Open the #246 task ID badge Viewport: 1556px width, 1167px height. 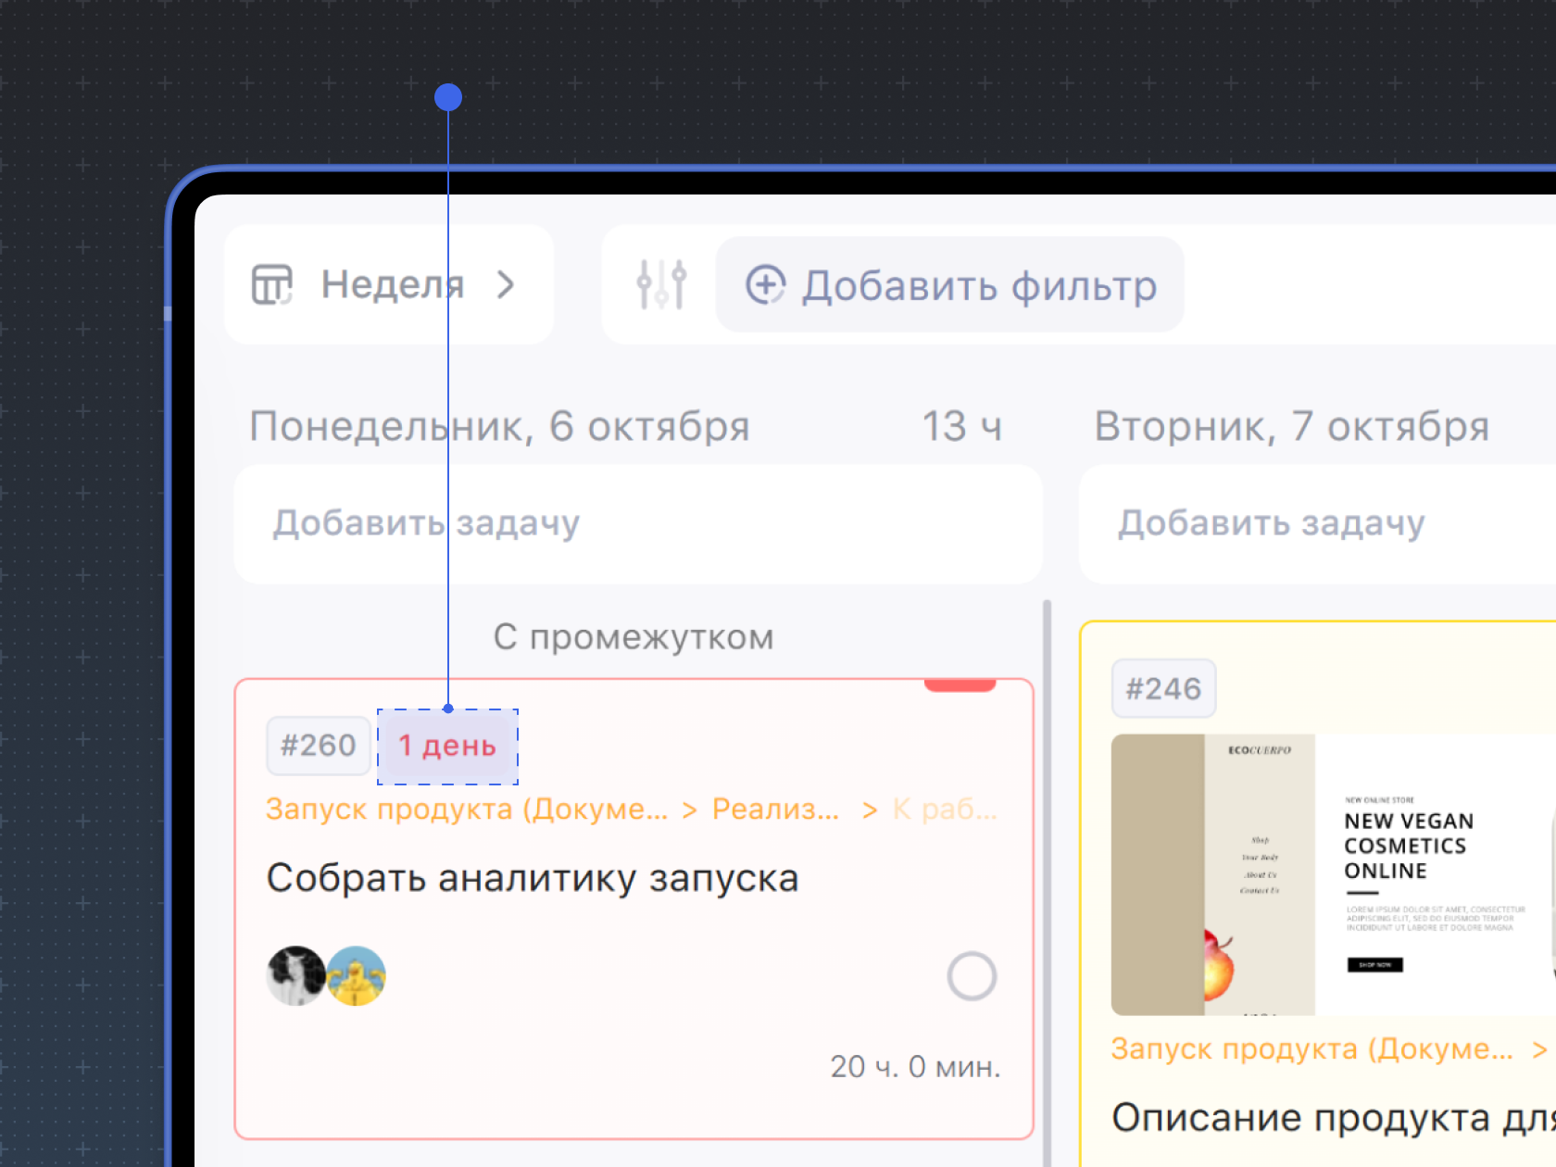click(x=1163, y=689)
